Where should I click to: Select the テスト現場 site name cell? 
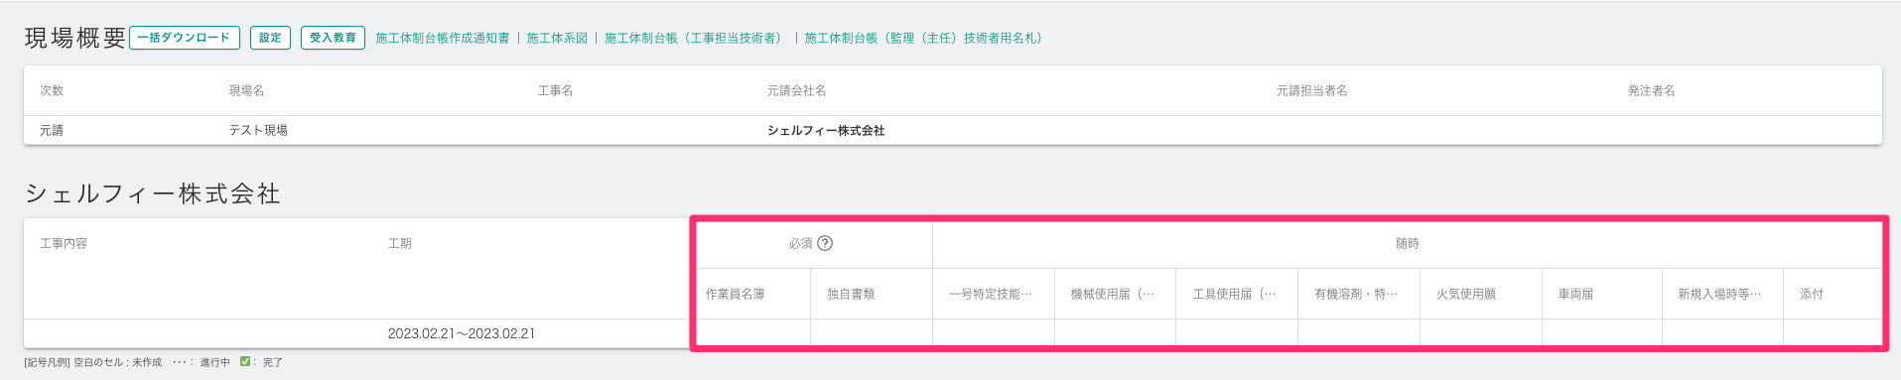tap(258, 130)
